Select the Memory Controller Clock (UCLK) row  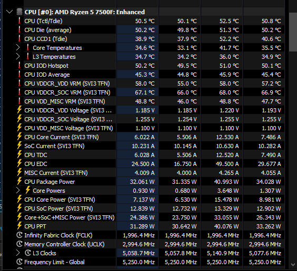pos(150,244)
